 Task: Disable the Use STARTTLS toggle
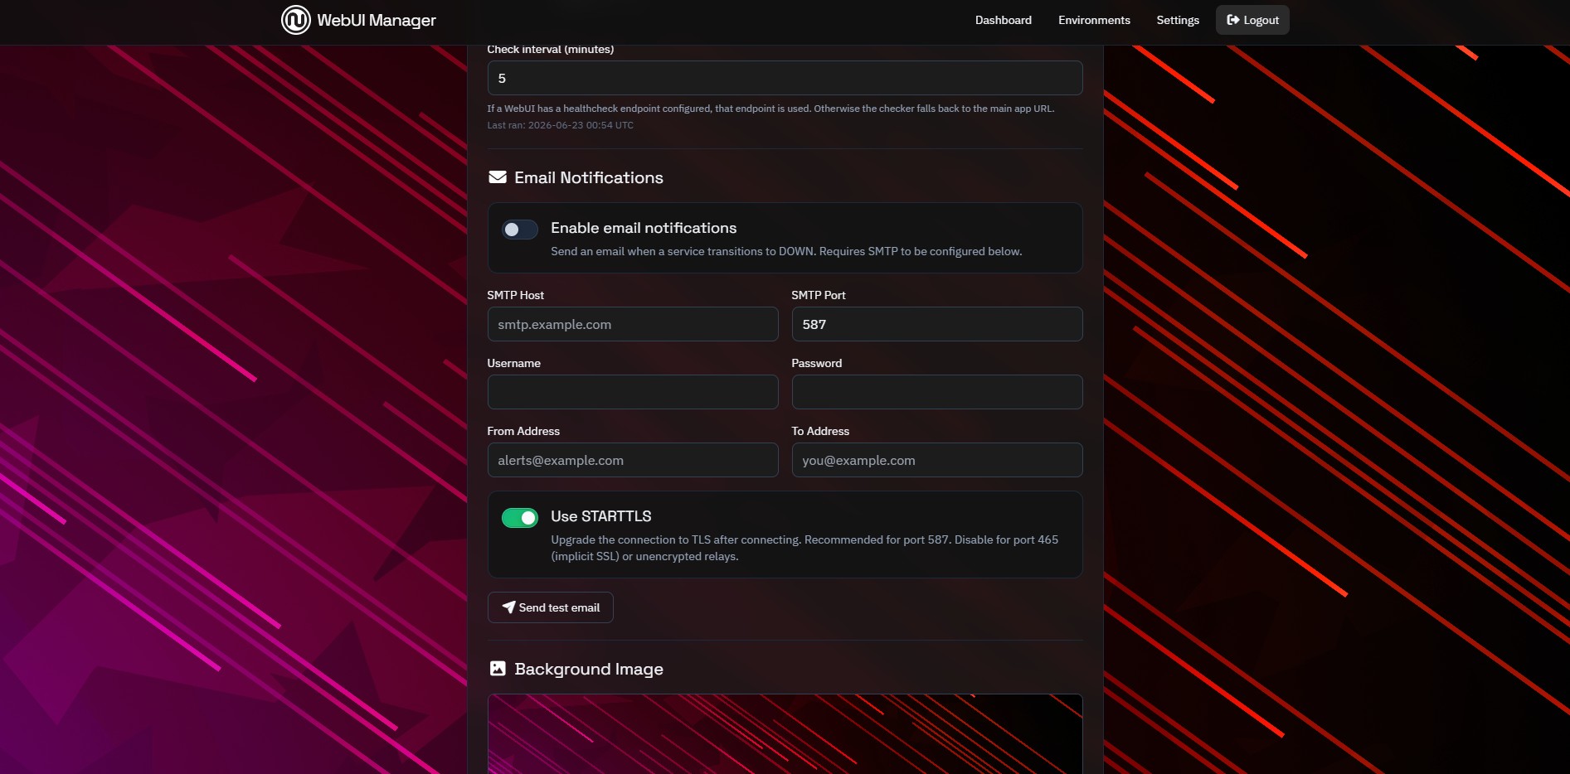(520, 518)
